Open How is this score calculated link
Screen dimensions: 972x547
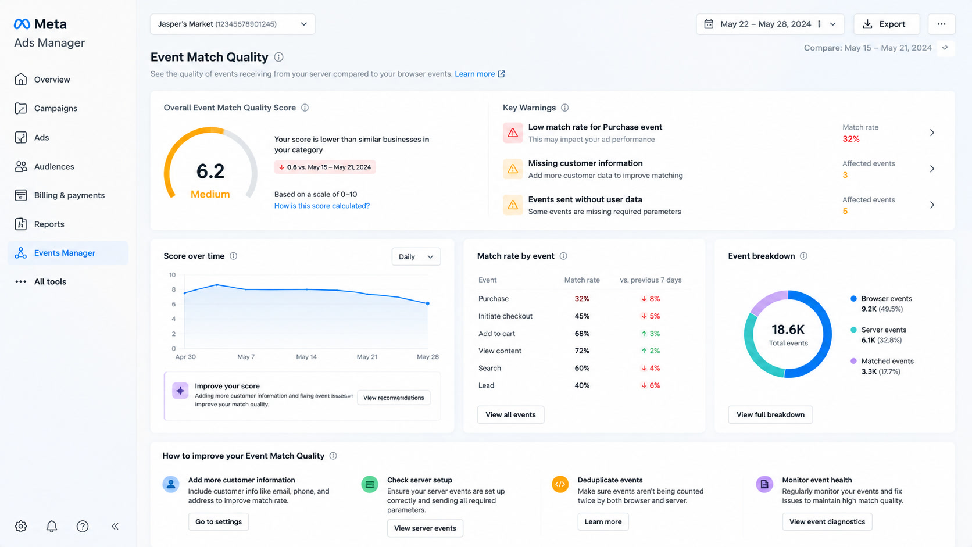pos(322,206)
